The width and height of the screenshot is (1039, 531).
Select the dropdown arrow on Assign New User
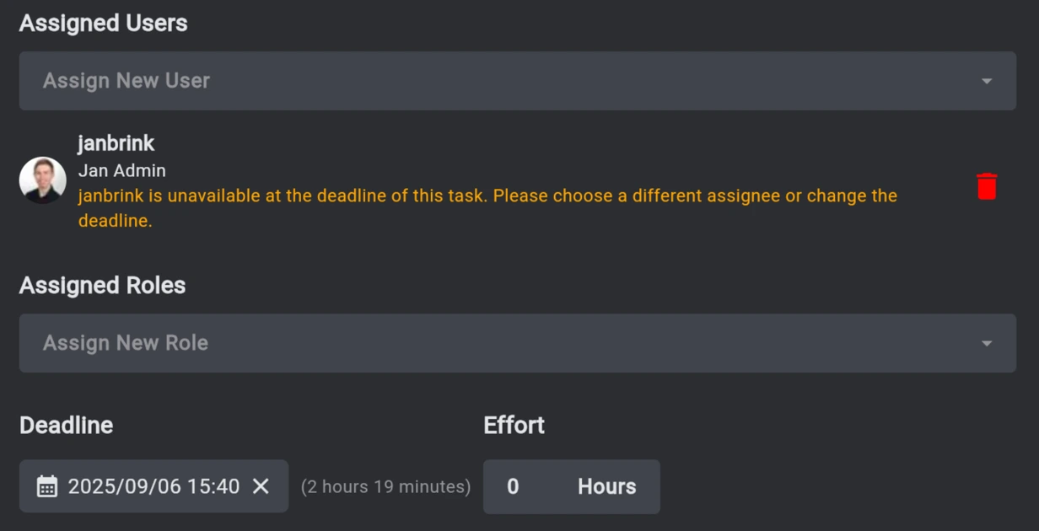click(x=987, y=81)
